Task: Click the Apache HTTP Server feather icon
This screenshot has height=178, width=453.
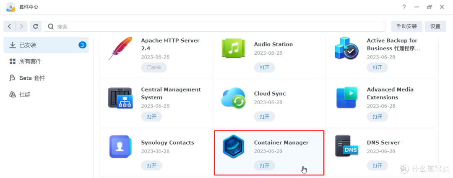Action: tap(120, 49)
